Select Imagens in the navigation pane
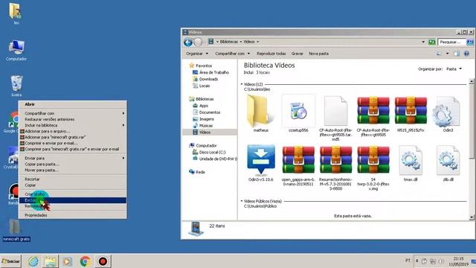The height and width of the screenshot is (268, 476). pos(203,119)
